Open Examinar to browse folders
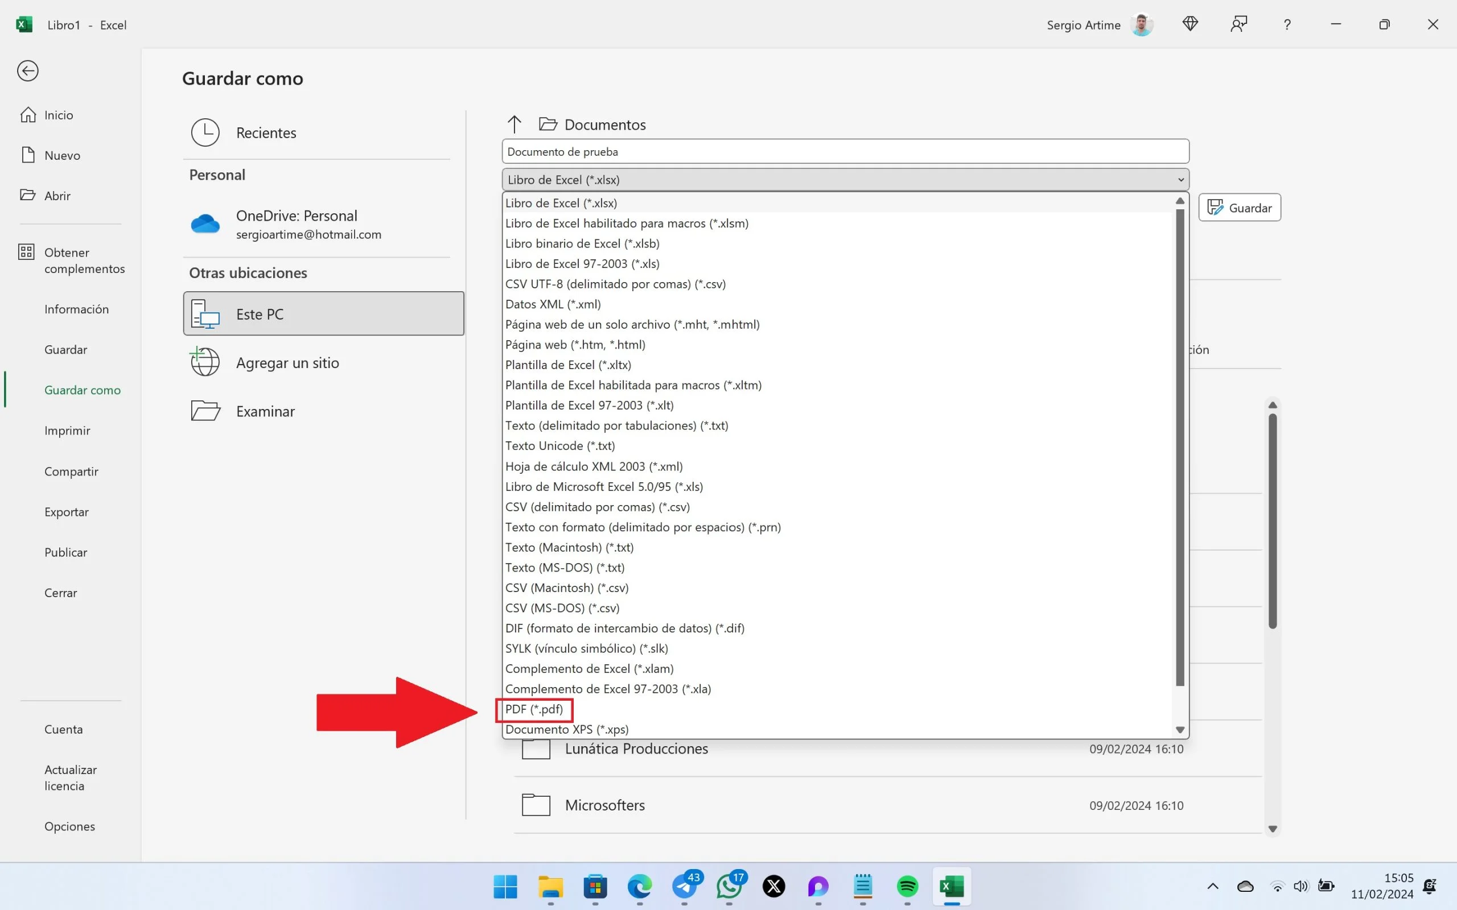 (x=265, y=411)
